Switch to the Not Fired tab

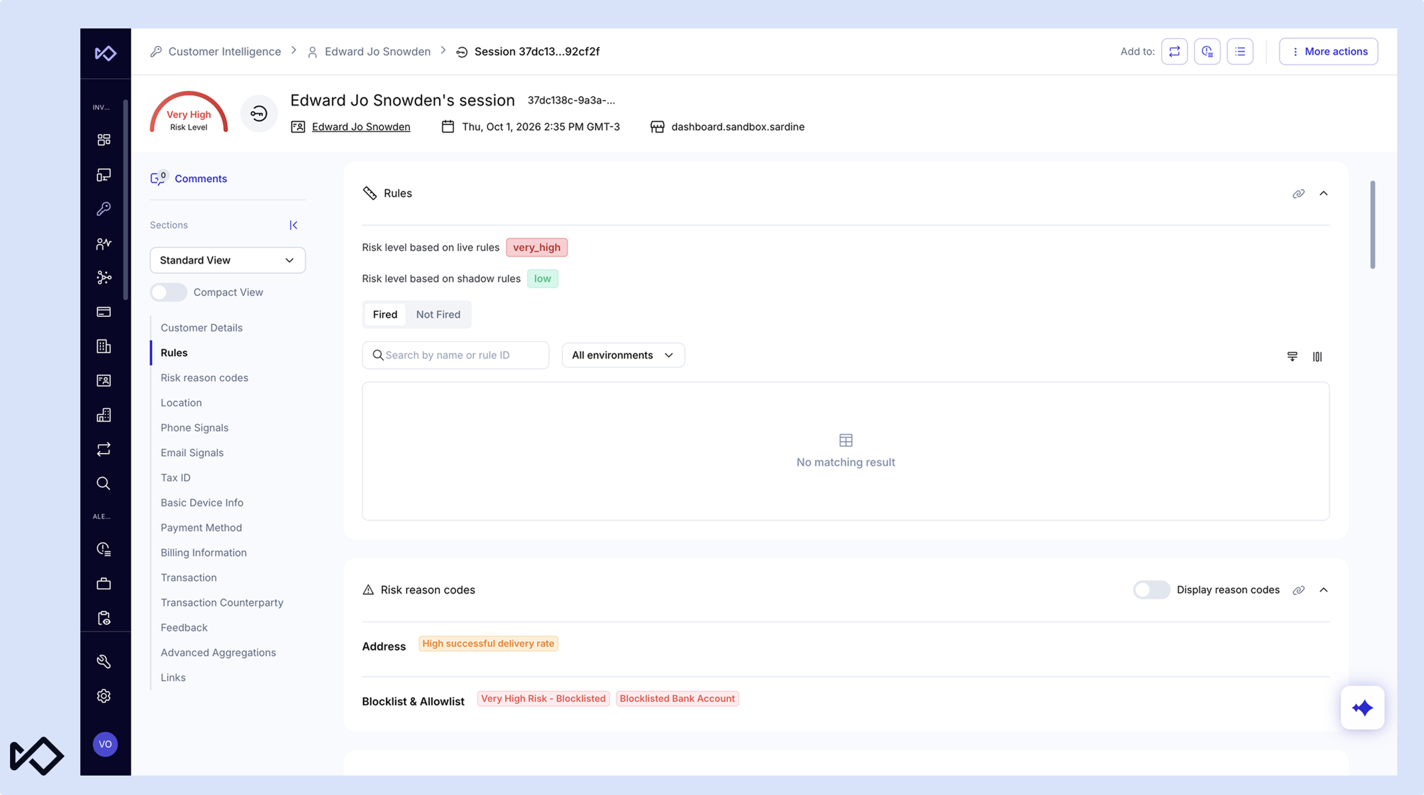[438, 314]
